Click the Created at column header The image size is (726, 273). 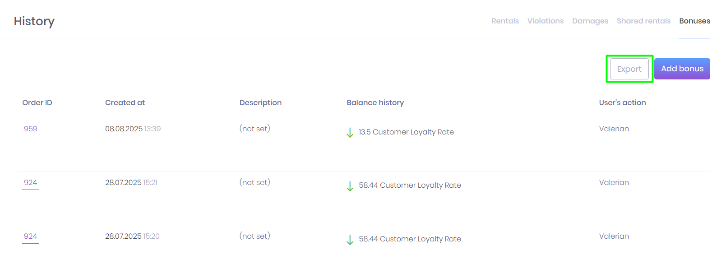[125, 103]
